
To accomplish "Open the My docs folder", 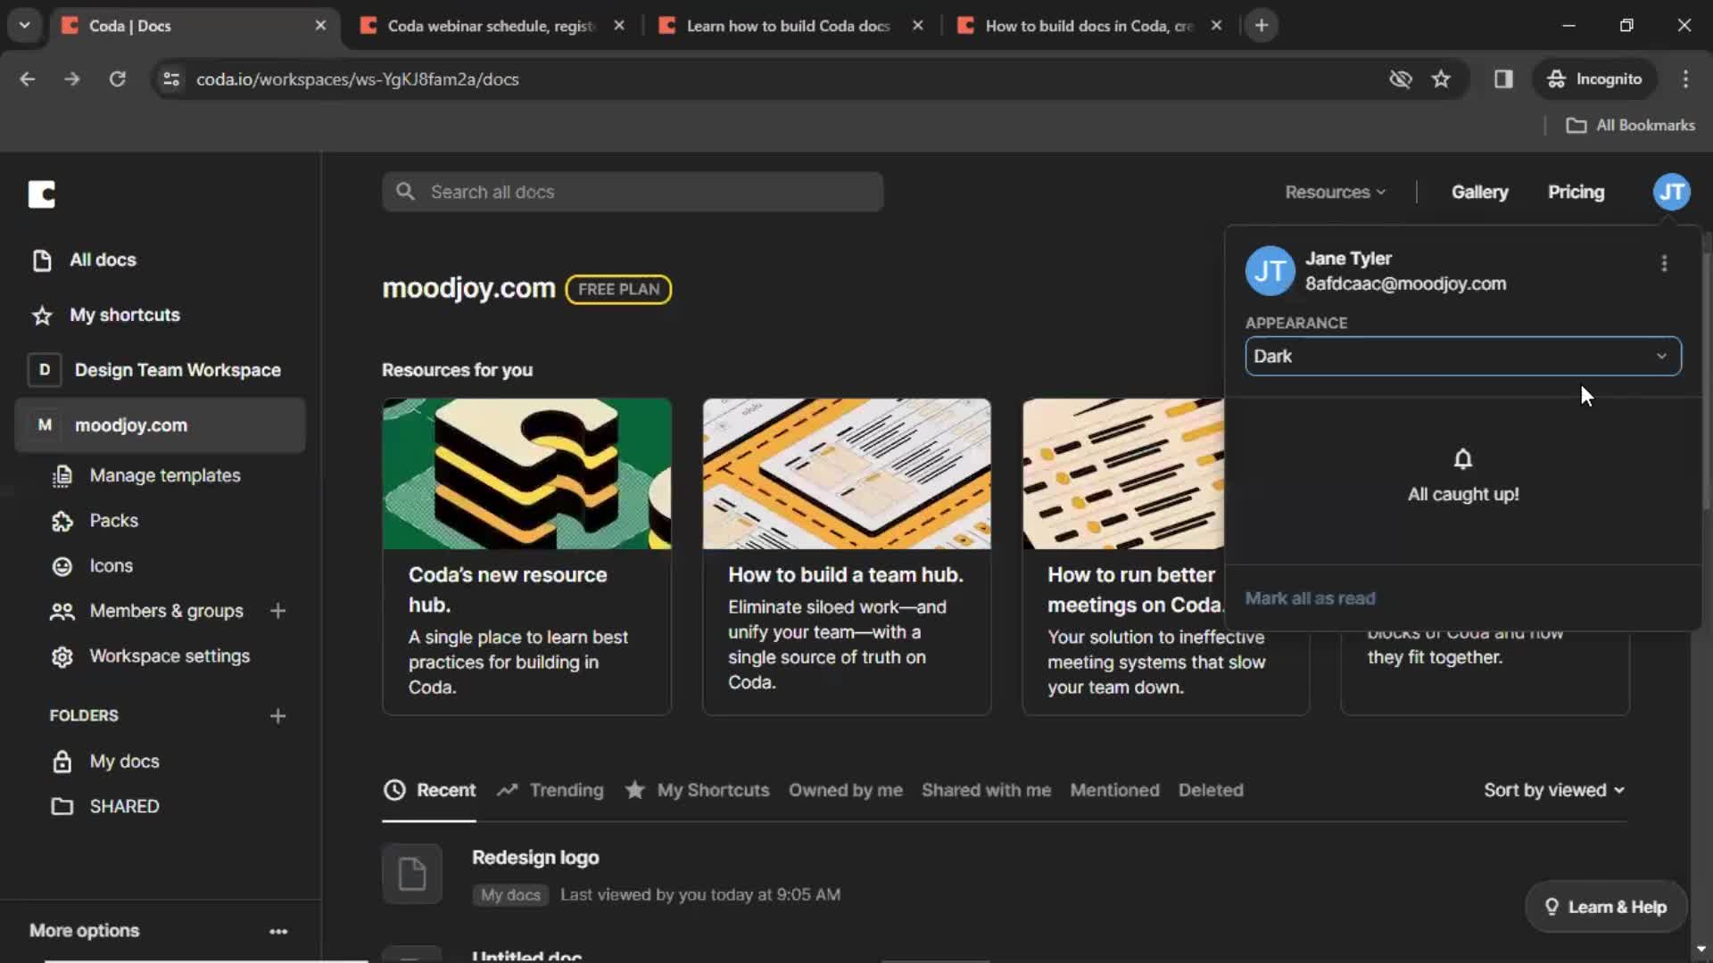I will 124,761.
